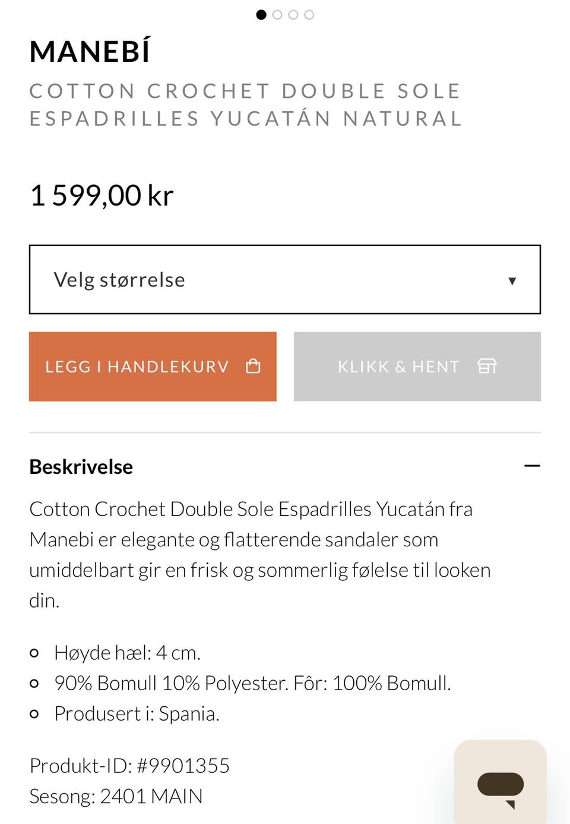Click the store pickup icon
570x824 pixels.
click(487, 366)
